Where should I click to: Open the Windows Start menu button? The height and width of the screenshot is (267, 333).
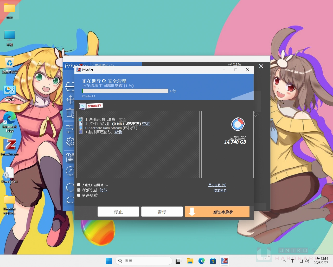109,261
